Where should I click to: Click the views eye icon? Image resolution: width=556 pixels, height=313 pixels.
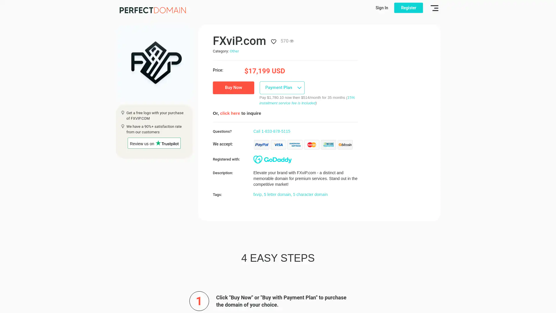[292, 41]
